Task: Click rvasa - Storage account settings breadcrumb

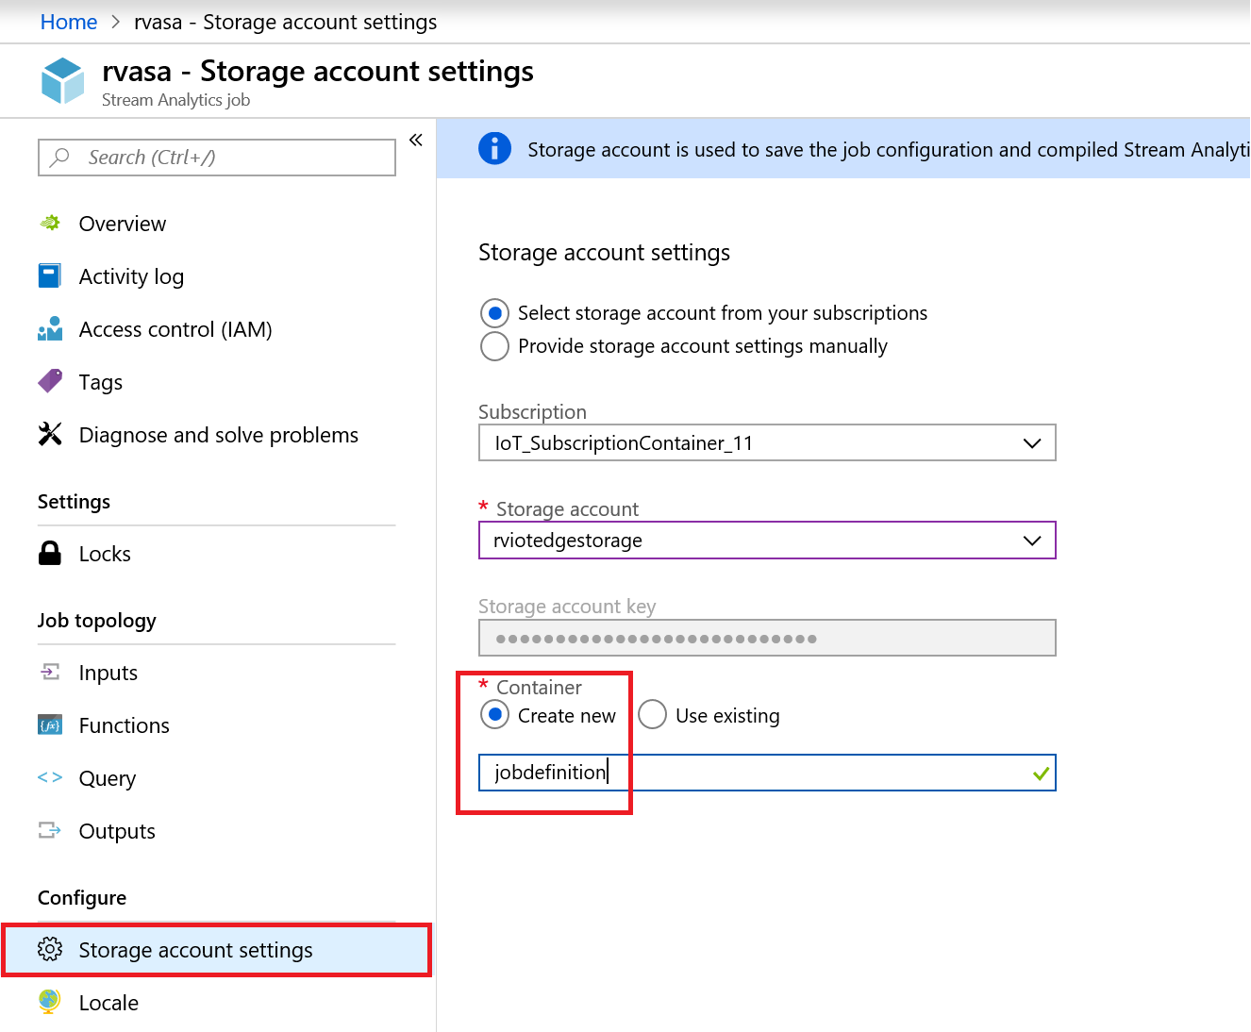Action: [286, 22]
